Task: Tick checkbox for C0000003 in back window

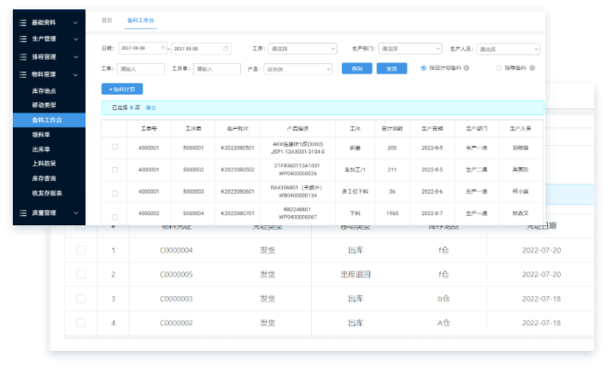Action: [x=81, y=299]
